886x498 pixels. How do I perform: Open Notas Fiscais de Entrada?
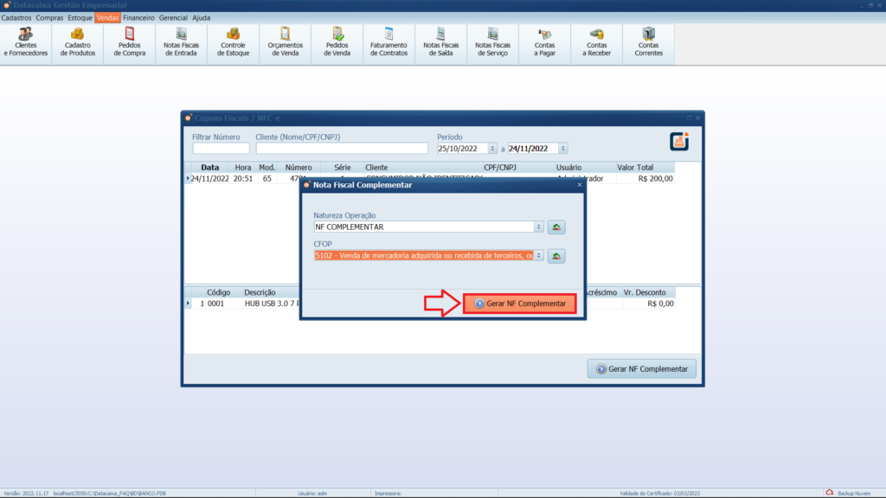coord(182,42)
